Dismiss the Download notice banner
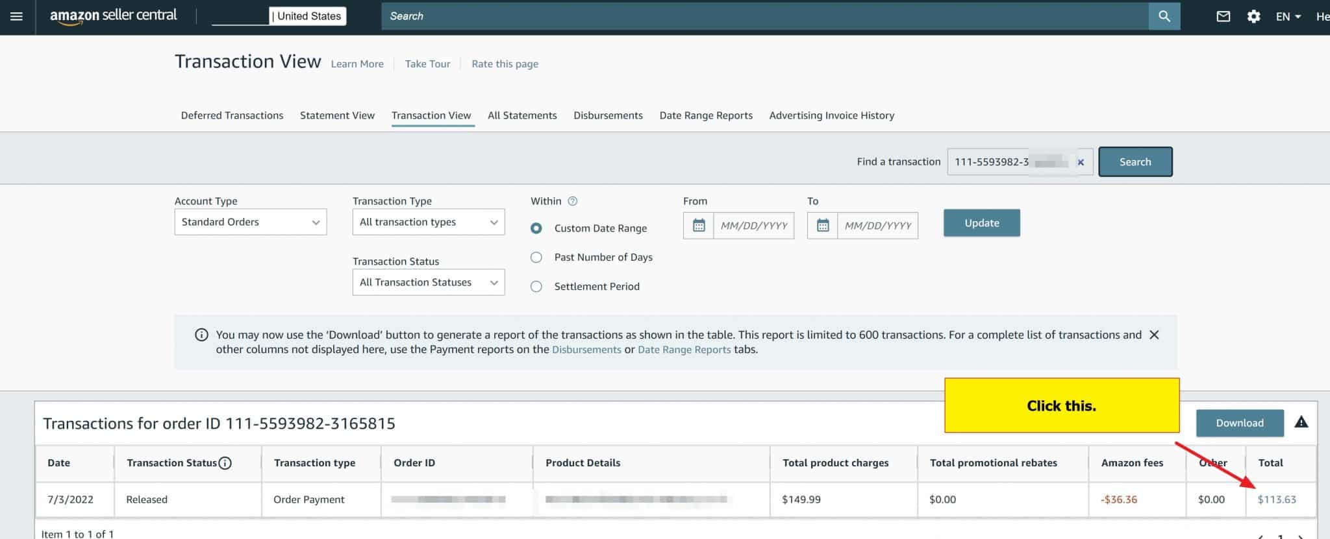Screen dimensions: 1330x539 click(x=1154, y=335)
